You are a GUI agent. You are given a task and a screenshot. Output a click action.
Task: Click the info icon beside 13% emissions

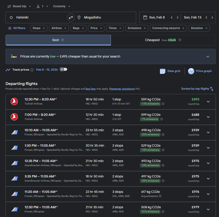coord(163,104)
